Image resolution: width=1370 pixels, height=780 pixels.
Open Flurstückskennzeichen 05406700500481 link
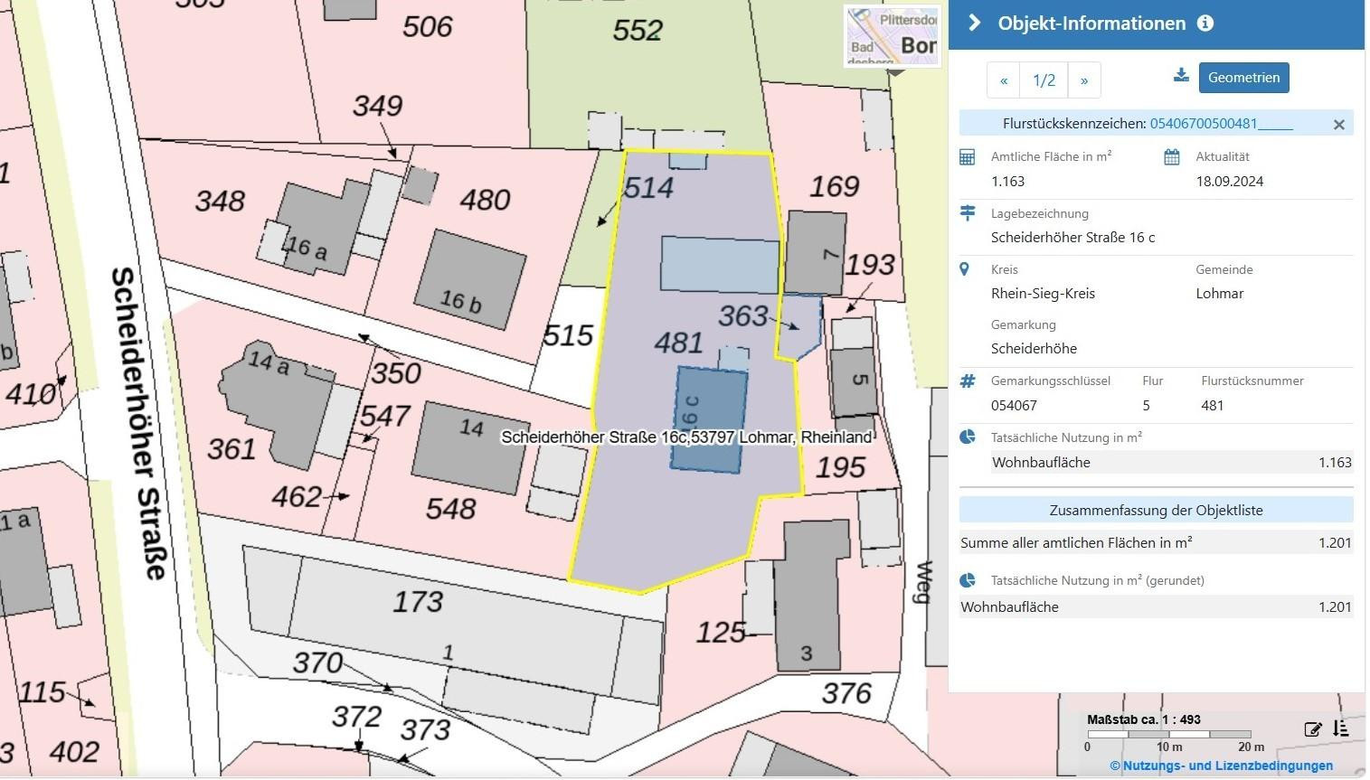1221,124
